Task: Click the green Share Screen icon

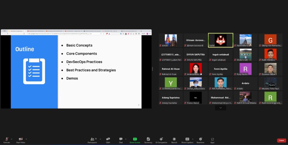Action: click(x=135, y=139)
